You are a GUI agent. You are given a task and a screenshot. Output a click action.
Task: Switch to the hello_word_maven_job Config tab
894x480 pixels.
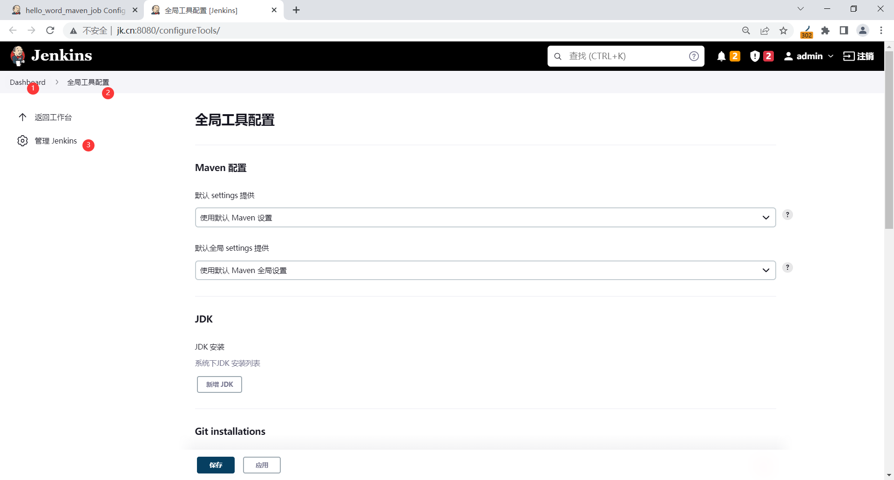(72, 10)
